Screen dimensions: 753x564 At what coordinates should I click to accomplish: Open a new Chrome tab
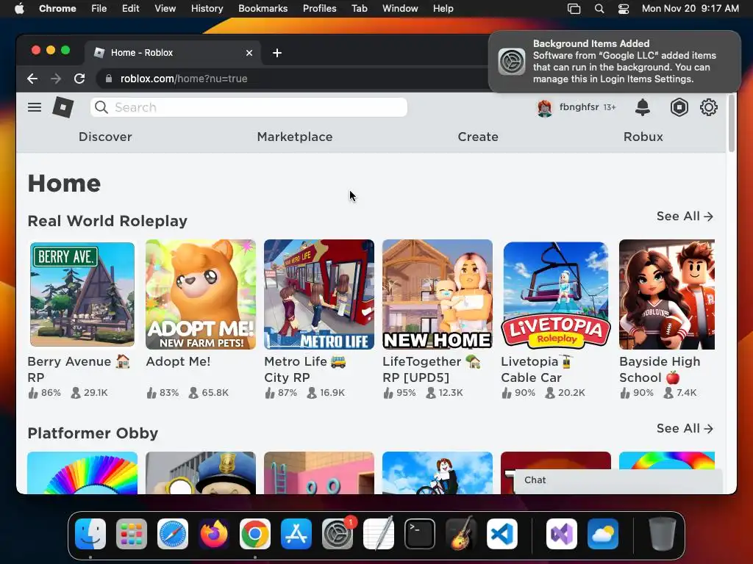[x=277, y=53]
